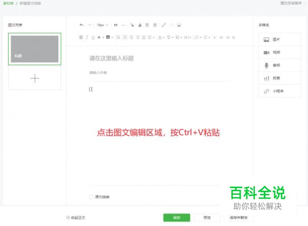This screenshot has width=308, height=226.
Task: Click 保存并群发 button
Action: [x=239, y=218]
